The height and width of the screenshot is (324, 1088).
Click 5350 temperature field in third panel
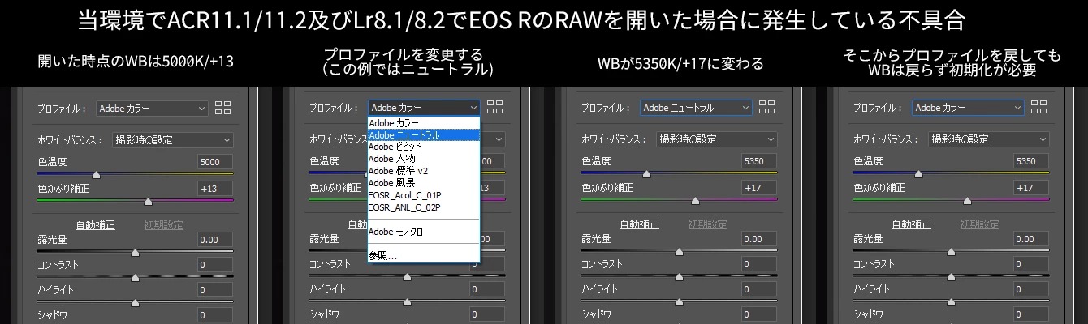(x=758, y=162)
